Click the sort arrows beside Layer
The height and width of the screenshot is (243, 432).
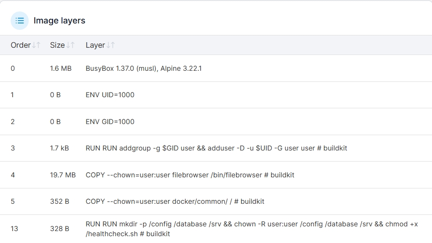(x=111, y=45)
